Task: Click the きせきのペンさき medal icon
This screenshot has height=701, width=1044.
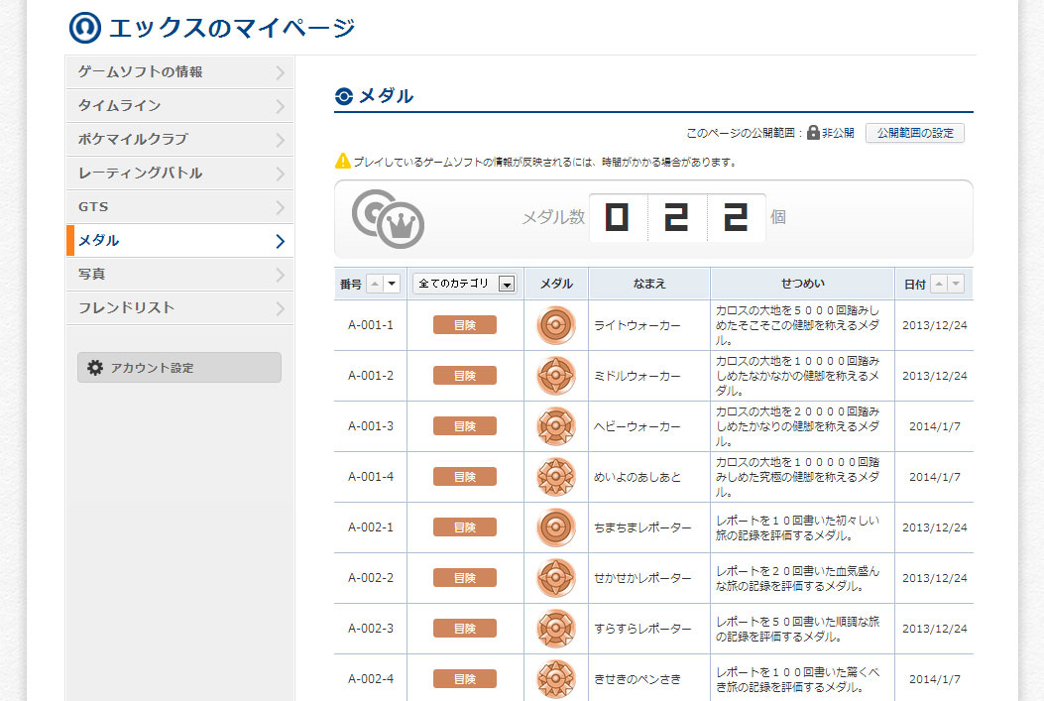Action: point(556,679)
